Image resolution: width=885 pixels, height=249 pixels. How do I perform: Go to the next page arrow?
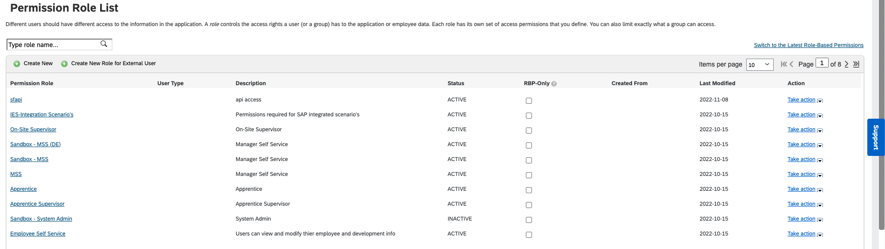point(846,64)
